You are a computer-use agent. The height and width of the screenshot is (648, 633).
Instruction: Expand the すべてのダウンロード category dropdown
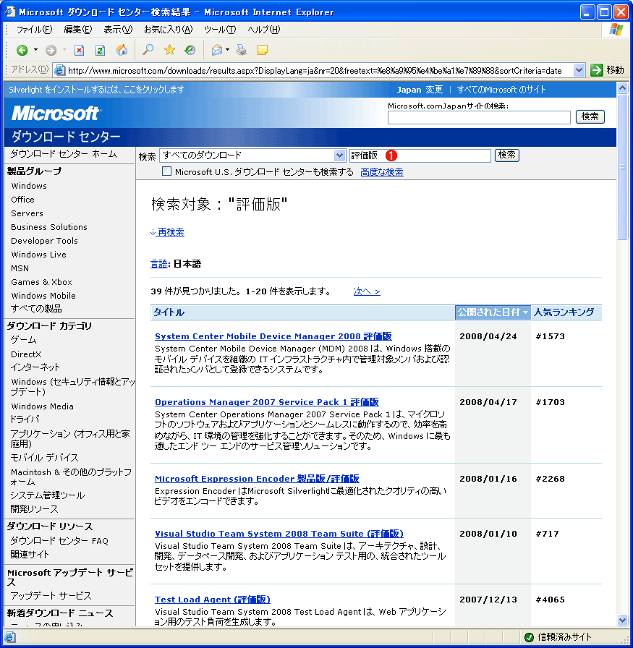coord(339,155)
